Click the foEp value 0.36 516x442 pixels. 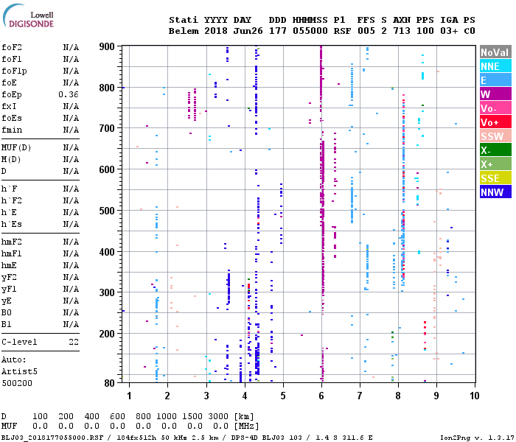(69, 95)
